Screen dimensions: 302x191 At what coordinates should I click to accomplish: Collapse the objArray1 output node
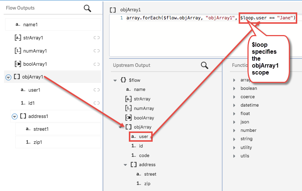click(8, 77)
